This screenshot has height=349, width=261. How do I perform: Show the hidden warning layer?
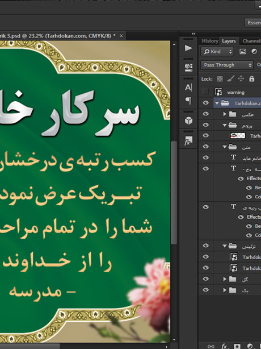pos(206,92)
